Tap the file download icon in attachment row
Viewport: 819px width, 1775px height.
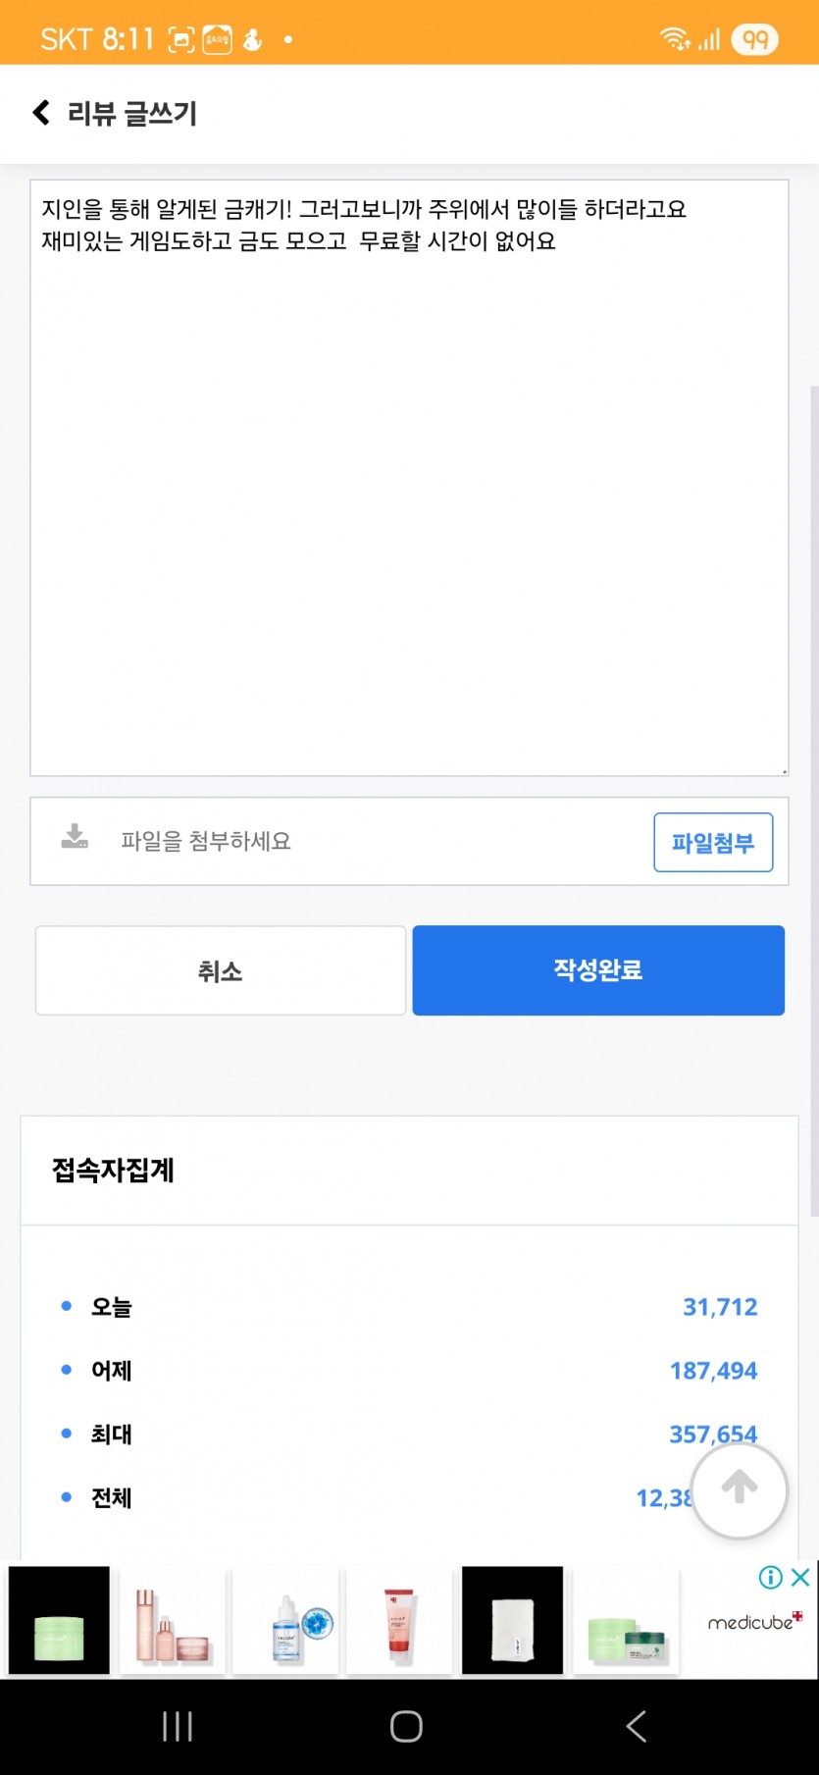pyautogui.click(x=75, y=837)
